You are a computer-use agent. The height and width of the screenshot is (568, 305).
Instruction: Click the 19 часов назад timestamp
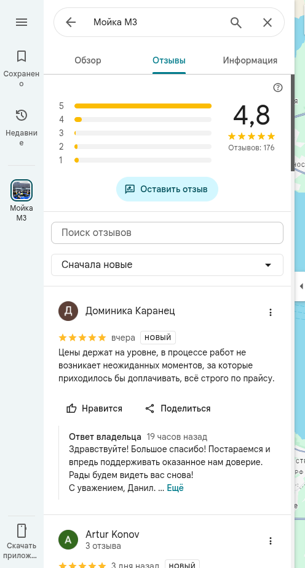(177, 437)
